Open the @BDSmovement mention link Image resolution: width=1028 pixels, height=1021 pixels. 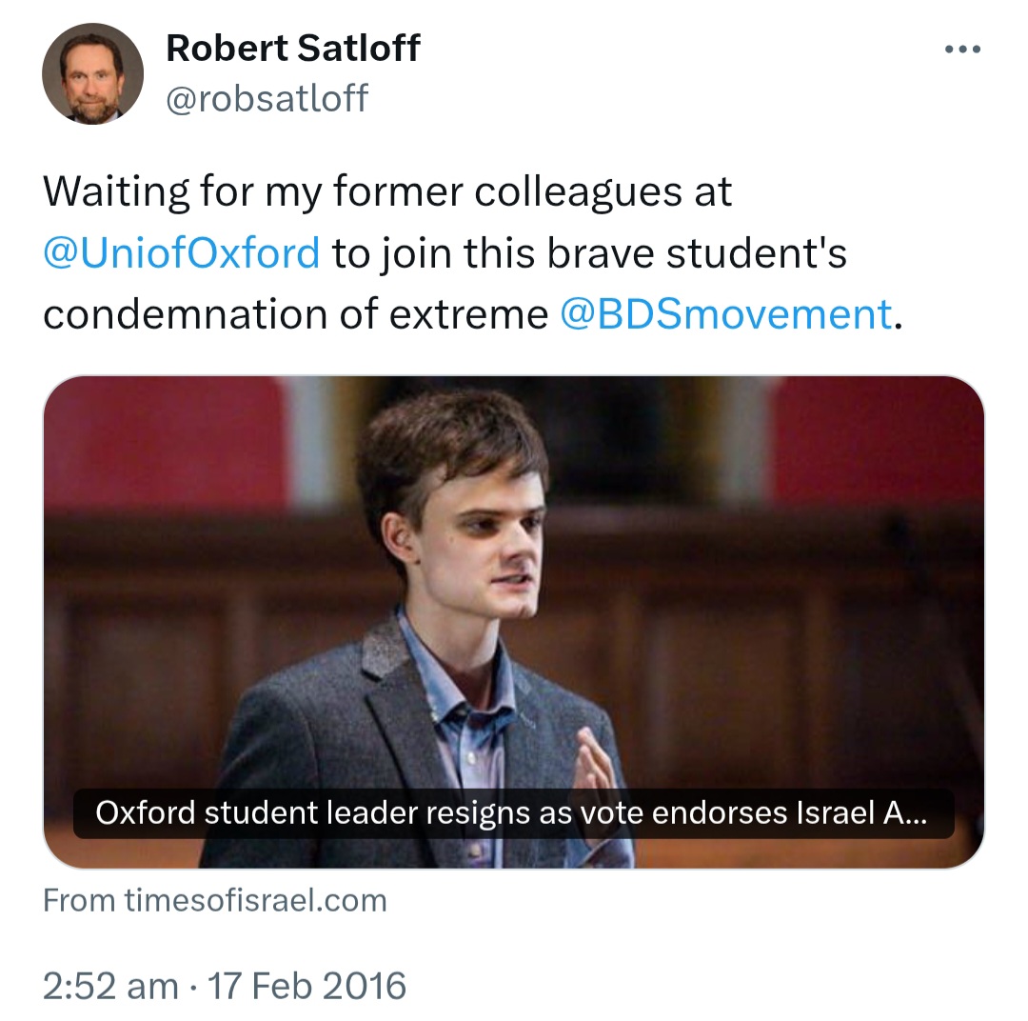tap(726, 314)
